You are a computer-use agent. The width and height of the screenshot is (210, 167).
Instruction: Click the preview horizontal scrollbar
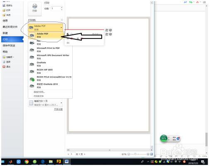point(110,150)
